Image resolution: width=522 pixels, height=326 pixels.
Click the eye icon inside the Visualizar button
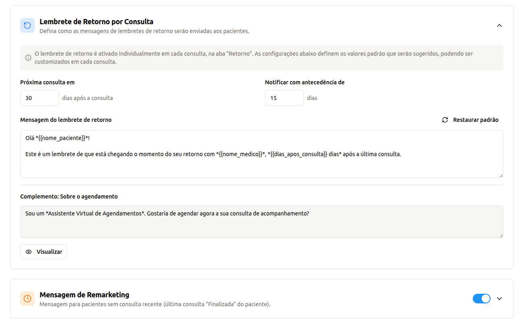(x=29, y=252)
